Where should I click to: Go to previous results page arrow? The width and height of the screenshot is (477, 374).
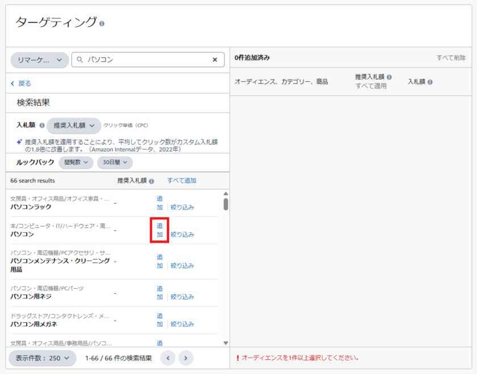pos(168,358)
